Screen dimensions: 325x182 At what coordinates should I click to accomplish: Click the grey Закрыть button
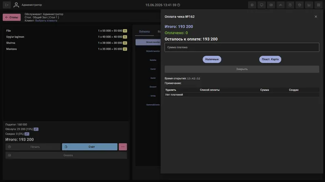click(242, 69)
